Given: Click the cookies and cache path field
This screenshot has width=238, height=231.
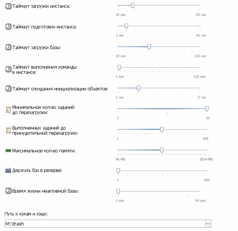Looking at the screenshot, I should (105, 224).
